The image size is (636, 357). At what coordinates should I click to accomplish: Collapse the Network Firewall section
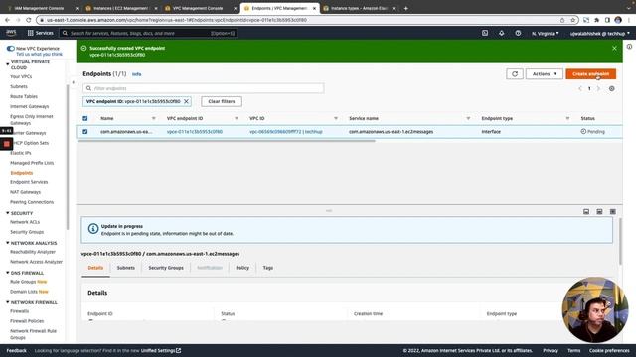[x=7, y=302]
